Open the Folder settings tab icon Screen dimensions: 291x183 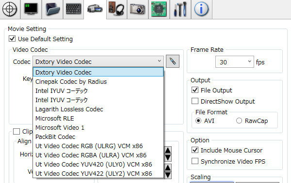point(52,9)
